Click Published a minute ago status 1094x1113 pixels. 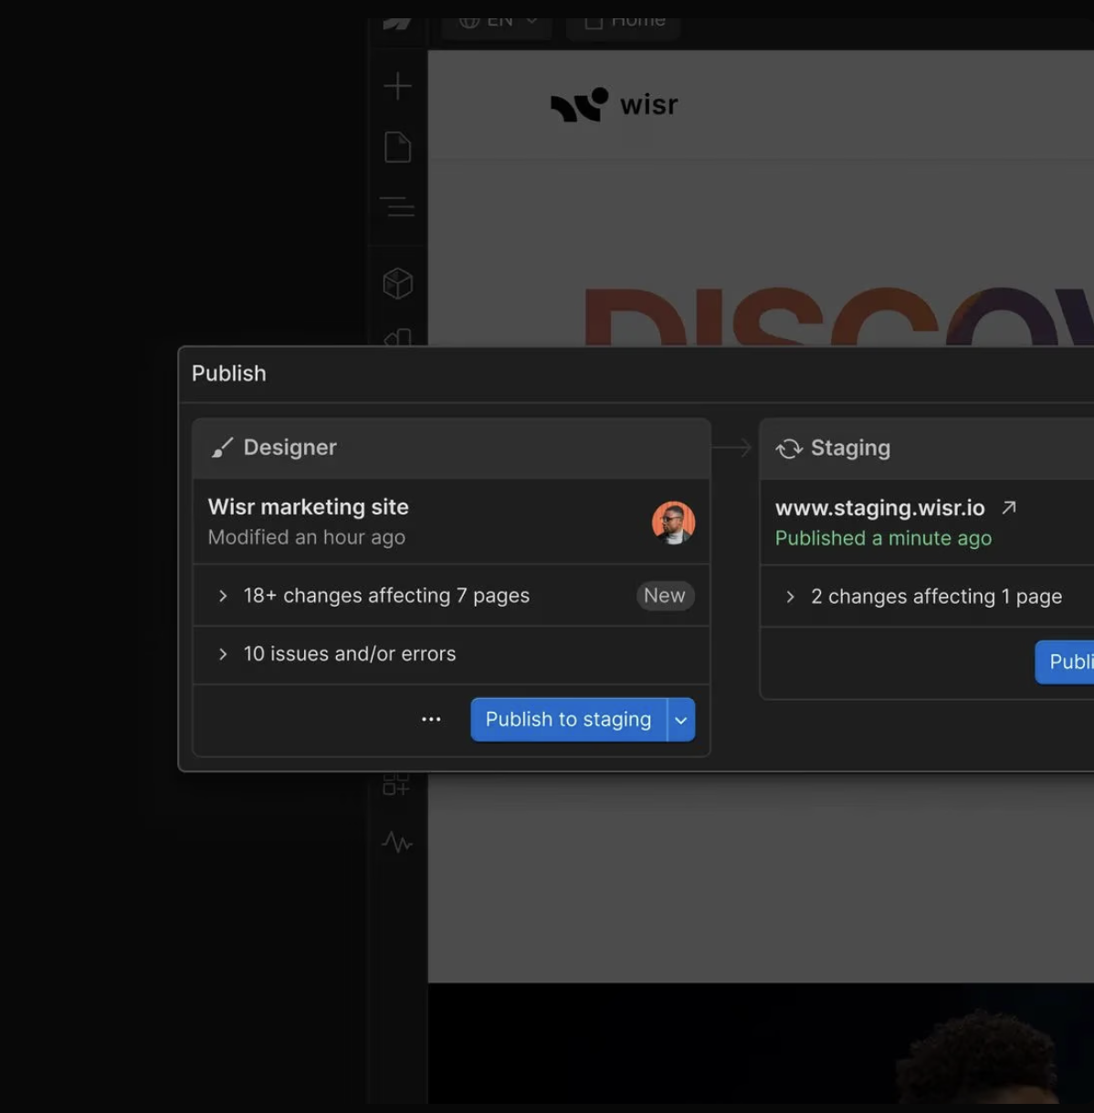click(x=883, y=538)
